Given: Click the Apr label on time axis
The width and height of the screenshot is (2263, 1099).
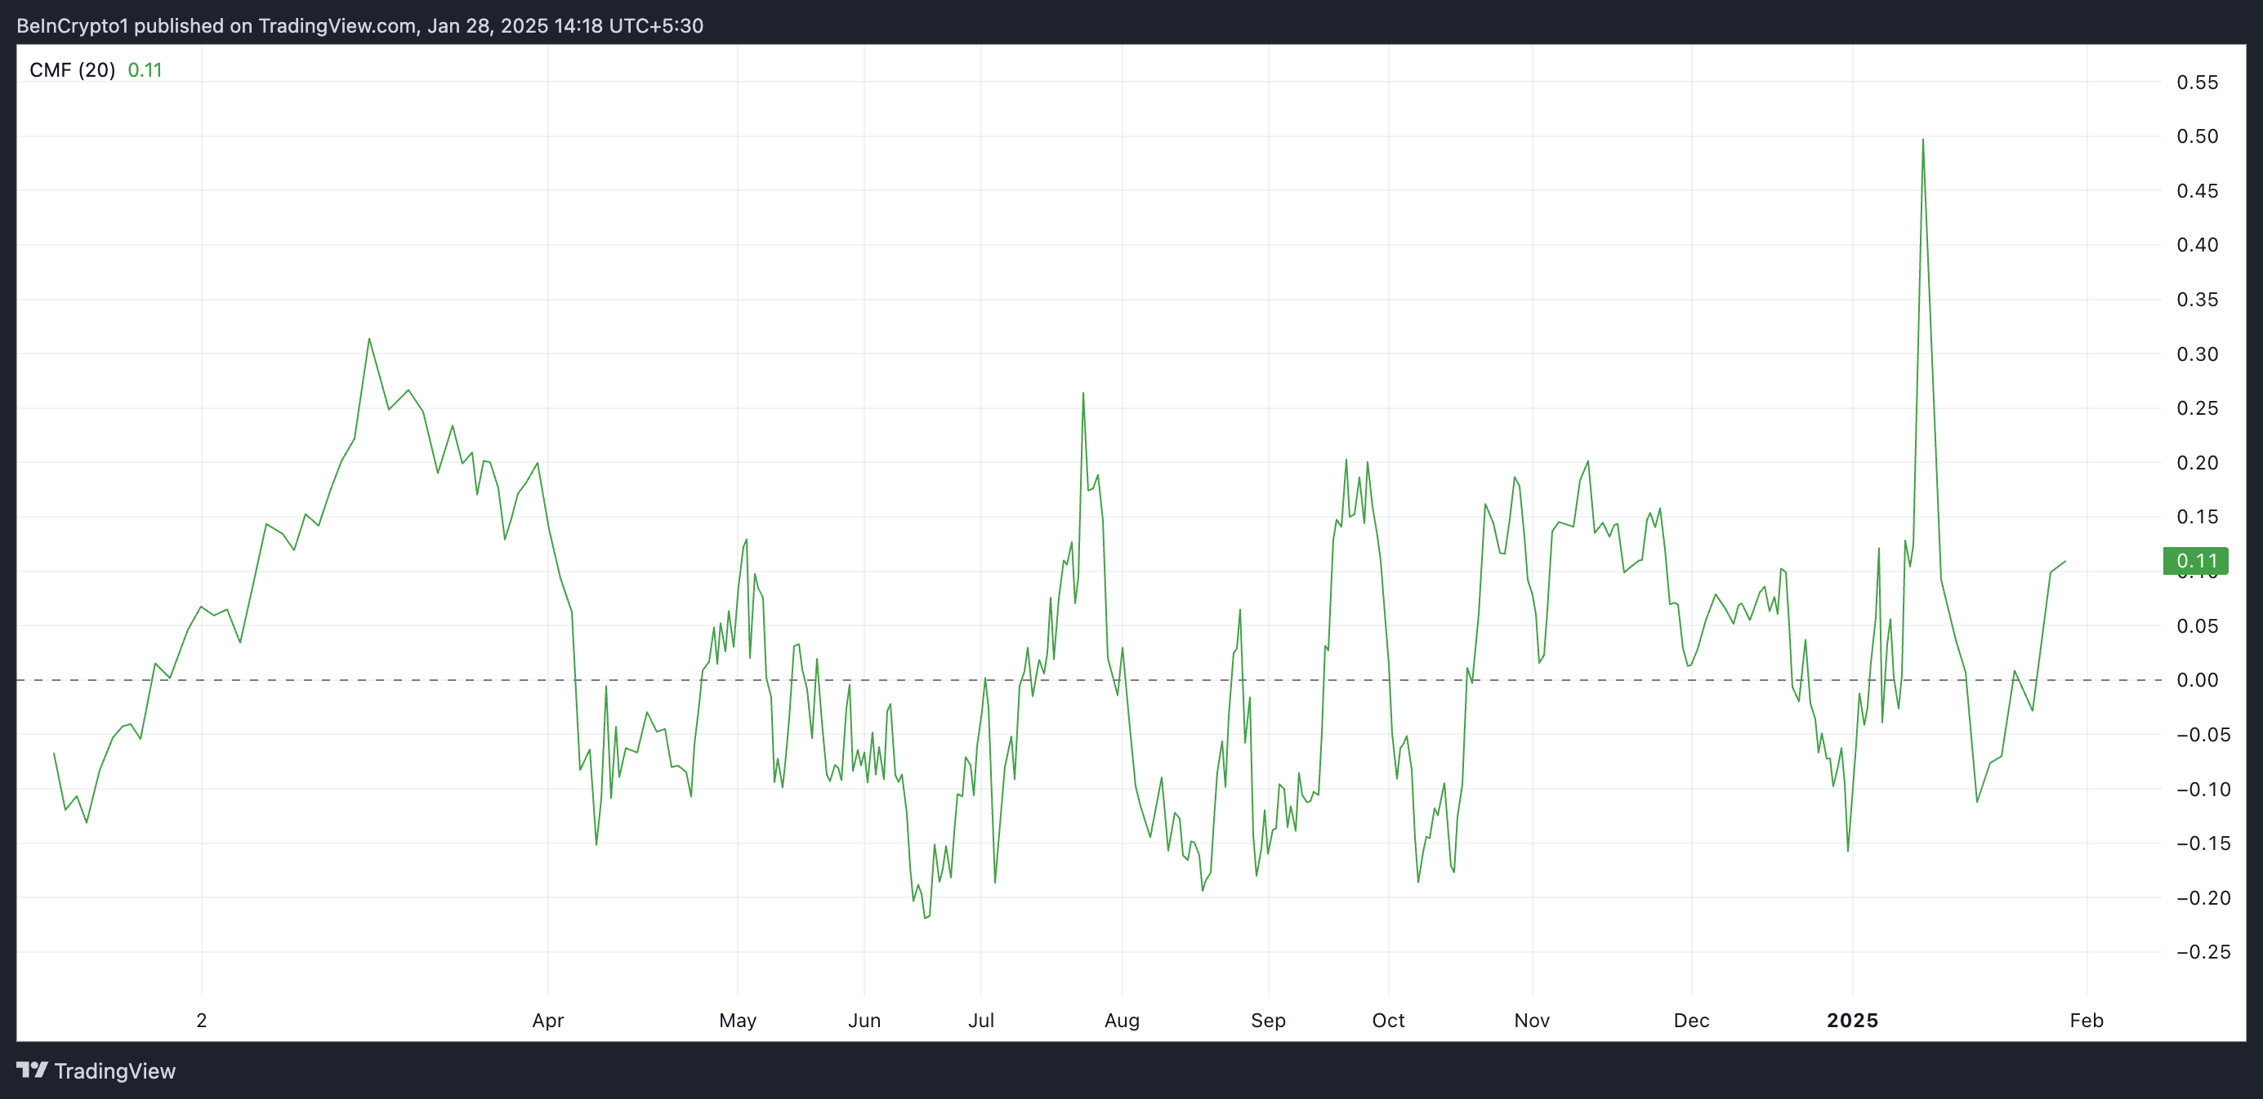Looking at the screenshot, I should coord(547,1020).
